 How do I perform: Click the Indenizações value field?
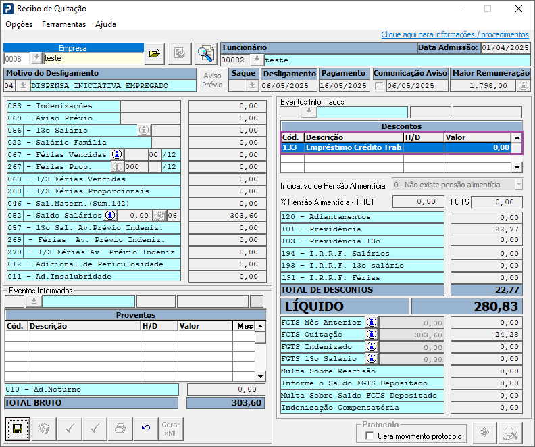tap(228, 106)
